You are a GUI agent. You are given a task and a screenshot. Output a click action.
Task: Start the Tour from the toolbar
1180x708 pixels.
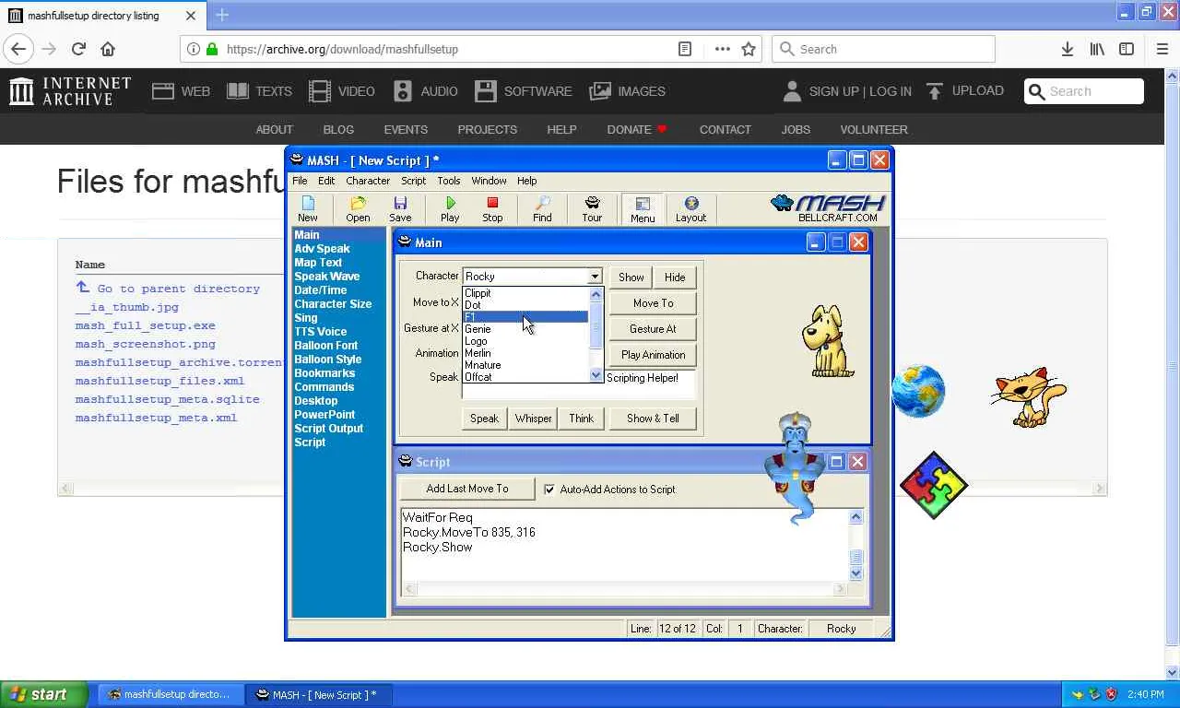(x=592, y=209)
